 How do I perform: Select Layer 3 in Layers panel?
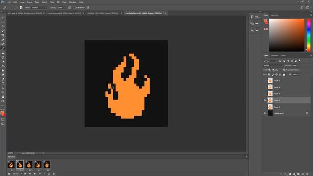(x=289, y=93)
